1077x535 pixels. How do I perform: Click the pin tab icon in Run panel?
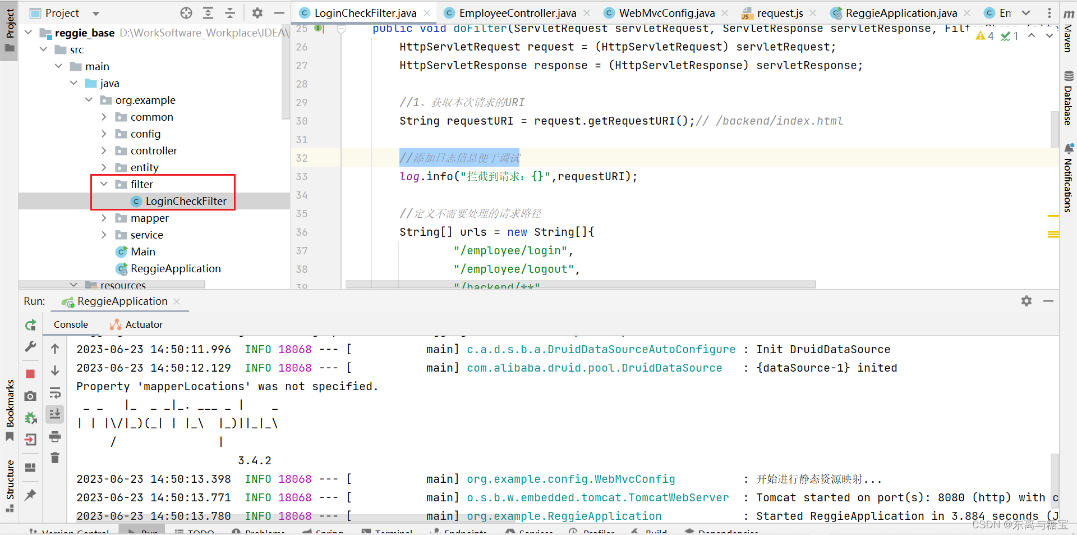click(31, 495)
